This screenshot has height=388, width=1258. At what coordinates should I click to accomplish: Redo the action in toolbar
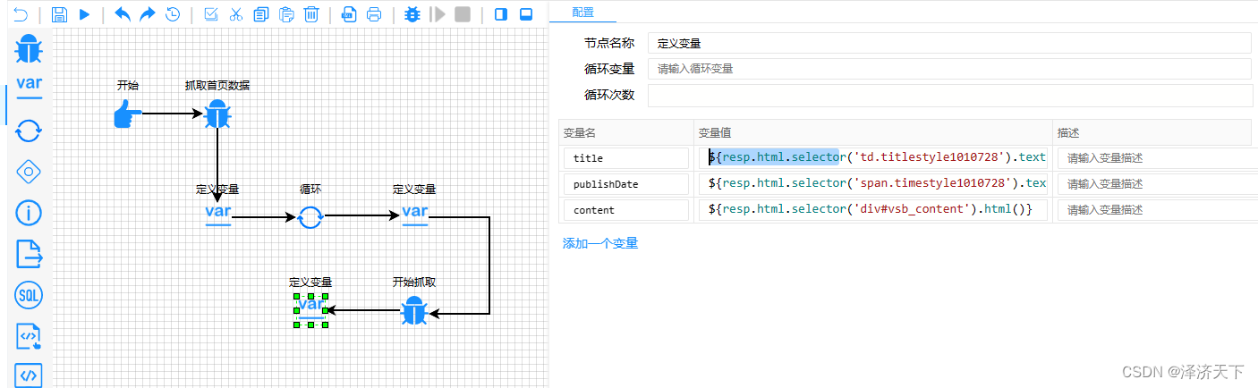[x=148, y=14]
